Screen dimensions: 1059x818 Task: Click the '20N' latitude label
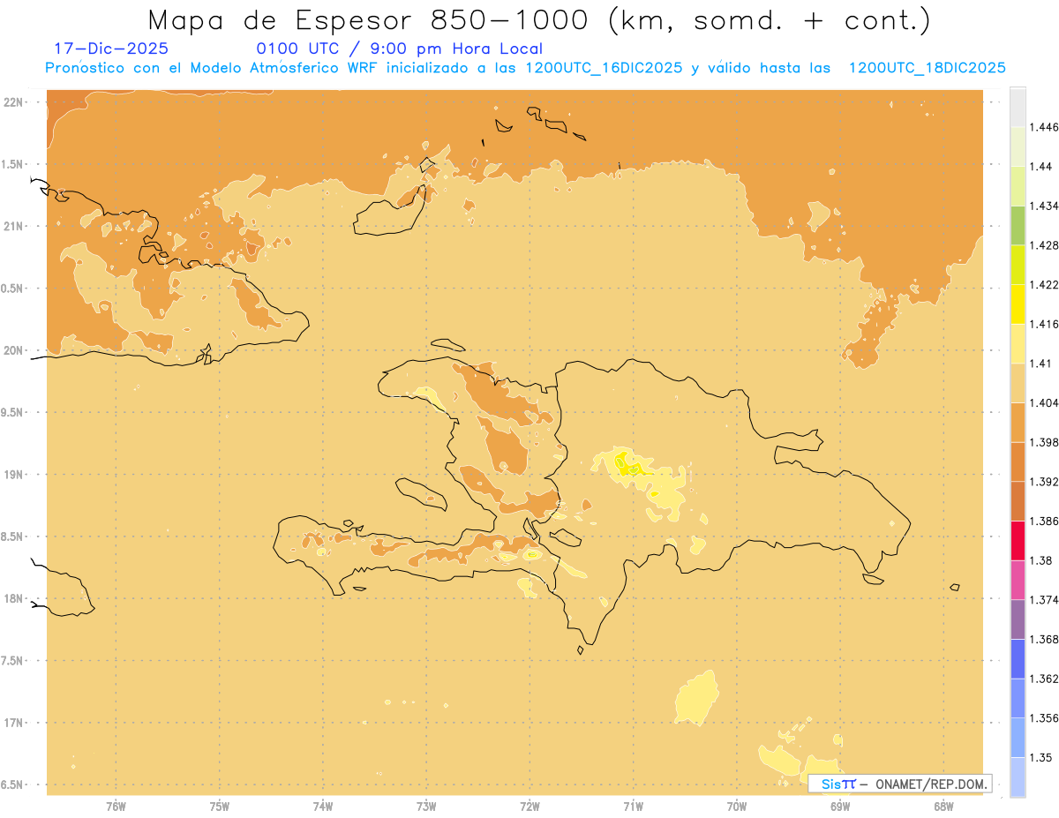(14, 350)
